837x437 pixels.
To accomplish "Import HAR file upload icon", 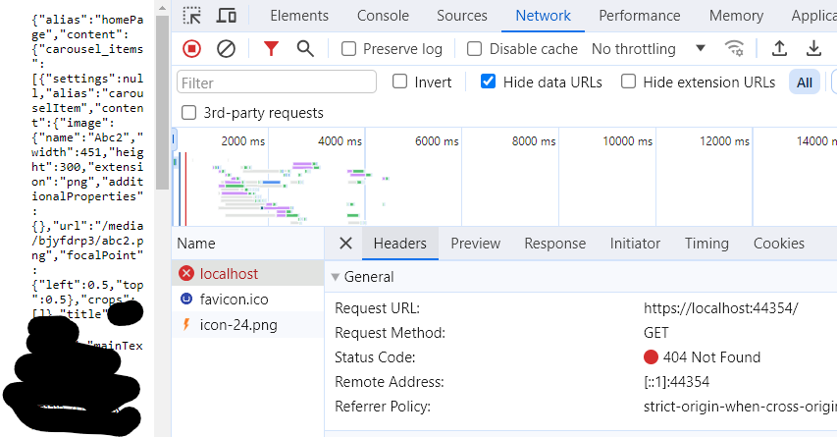I will pyautogui.click(x=779, y=49).
